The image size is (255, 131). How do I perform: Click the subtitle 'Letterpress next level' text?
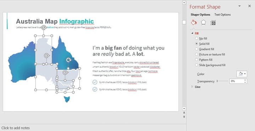[x=64, y=28]
